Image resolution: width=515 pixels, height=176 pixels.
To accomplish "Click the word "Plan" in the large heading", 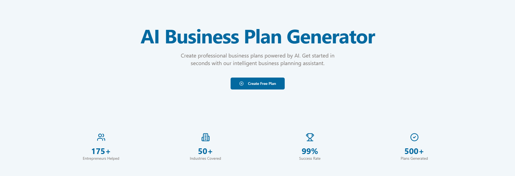I will [x=263, y=37].
